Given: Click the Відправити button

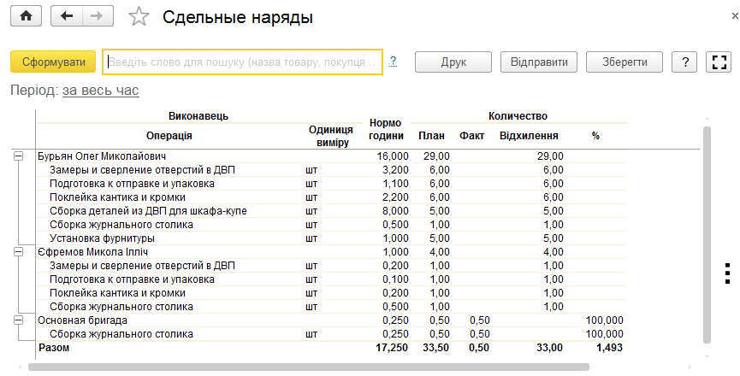Looking at the screenshot, I should click(x=539, y=62).
